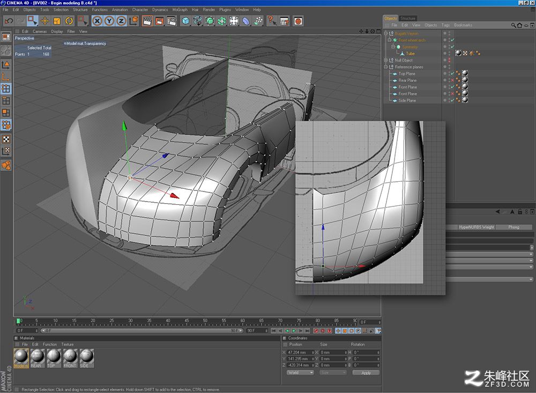Open the web browser globe icon
This screenshot has width=536, height=393.
(x=298, y=21)
